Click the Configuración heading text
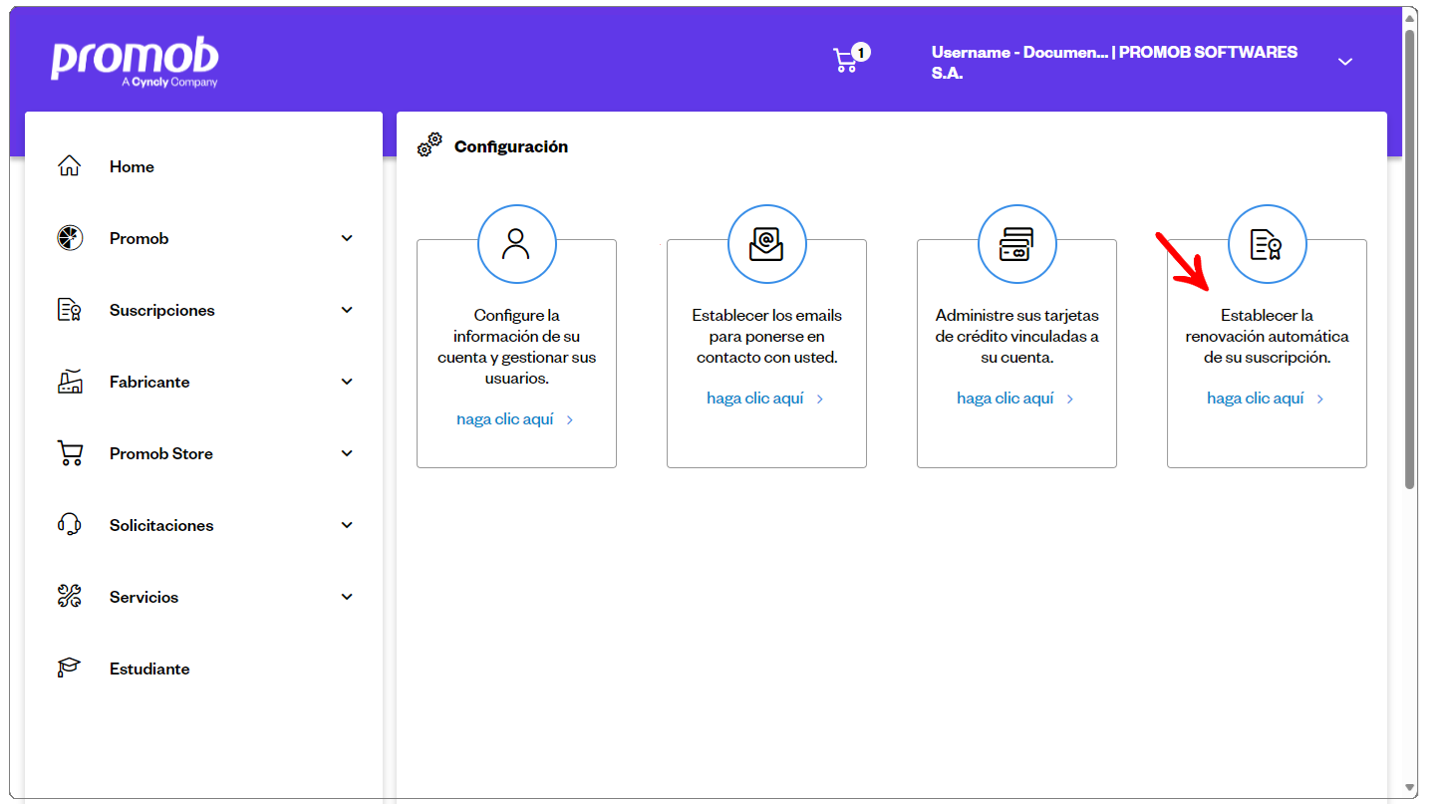The height and width of the screenshot is (804, 1433). (511, 146)
